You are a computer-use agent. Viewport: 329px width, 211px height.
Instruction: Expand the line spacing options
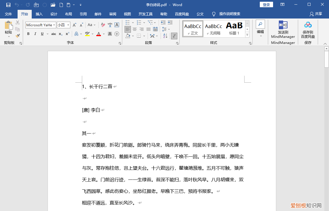pyautogui.click(x=168, y=29)
